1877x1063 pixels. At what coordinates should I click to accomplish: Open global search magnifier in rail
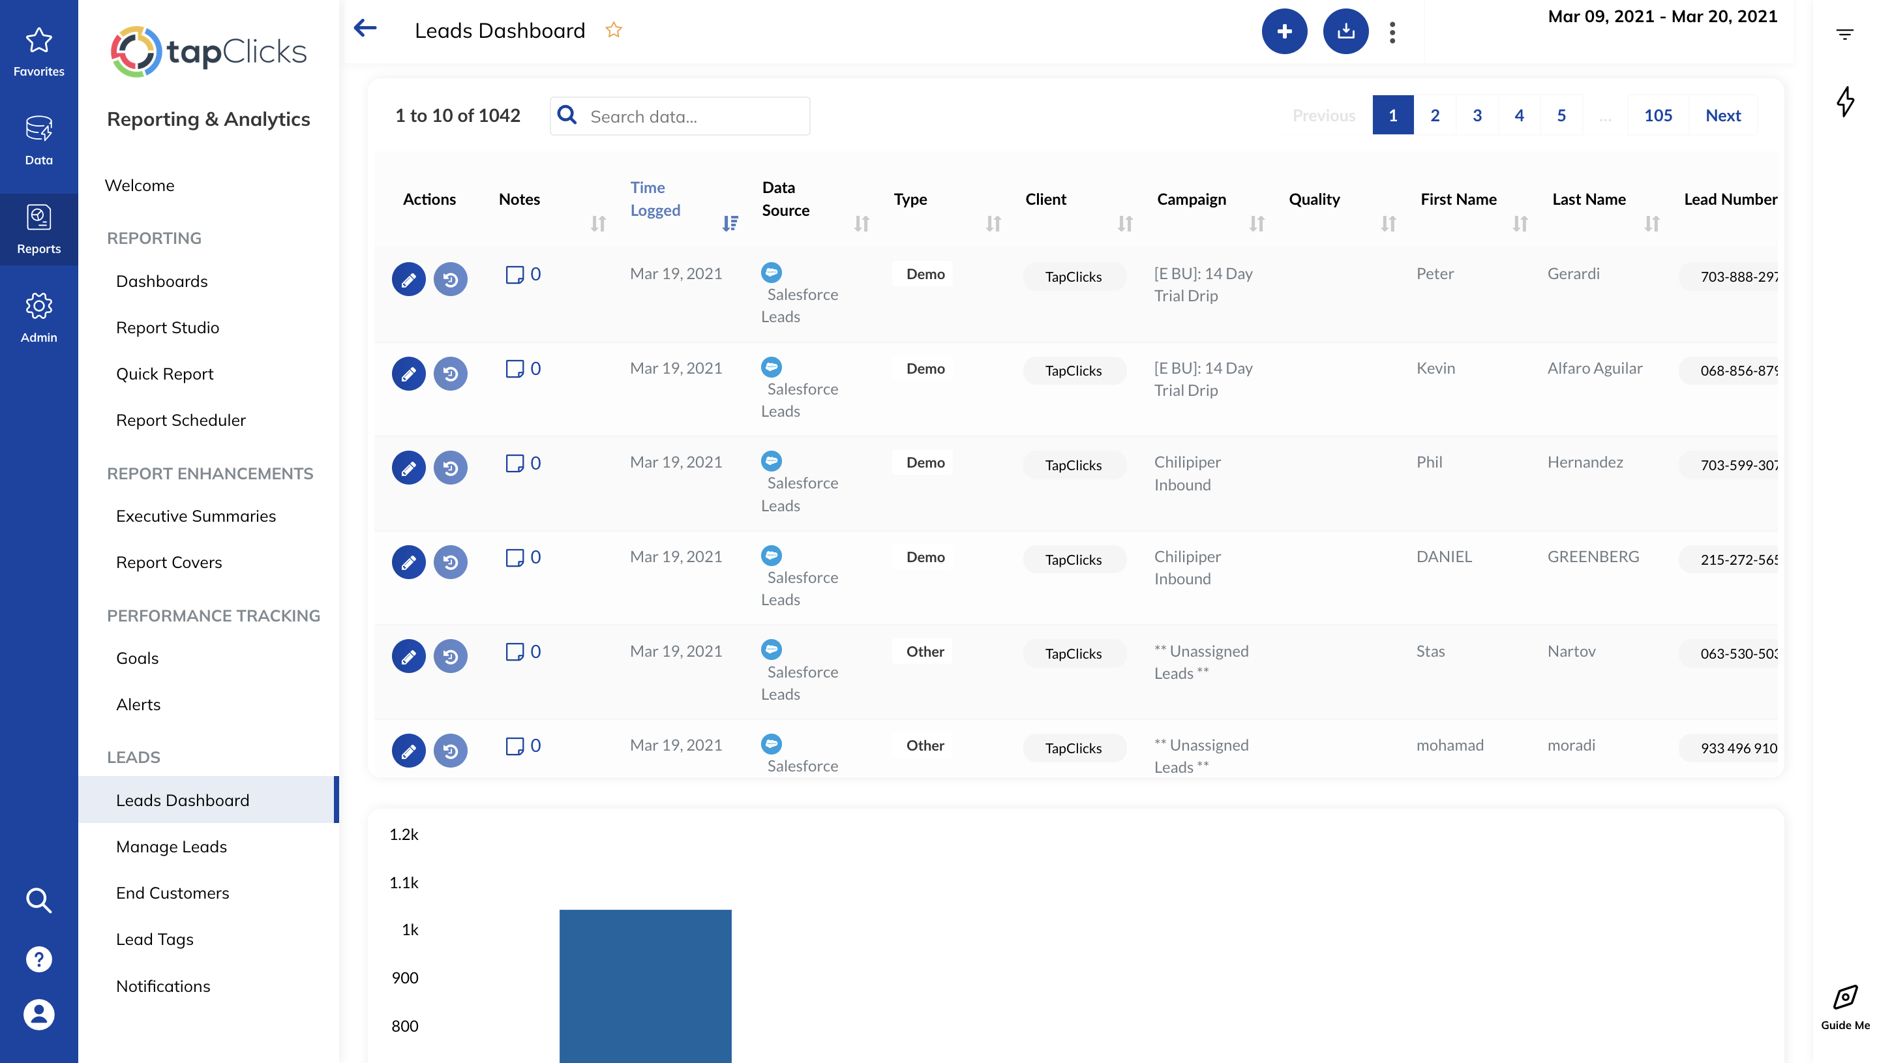pyautogui.click(x=38, y=900)
